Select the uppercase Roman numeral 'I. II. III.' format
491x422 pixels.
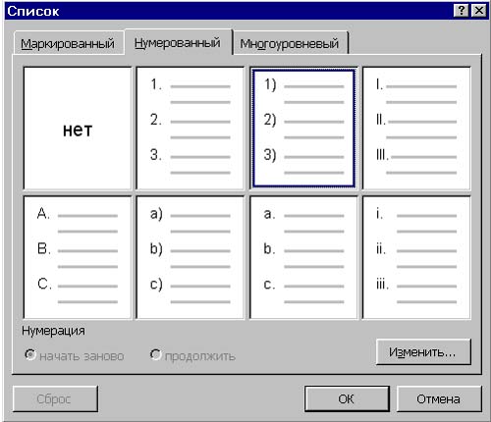point(416,129)
